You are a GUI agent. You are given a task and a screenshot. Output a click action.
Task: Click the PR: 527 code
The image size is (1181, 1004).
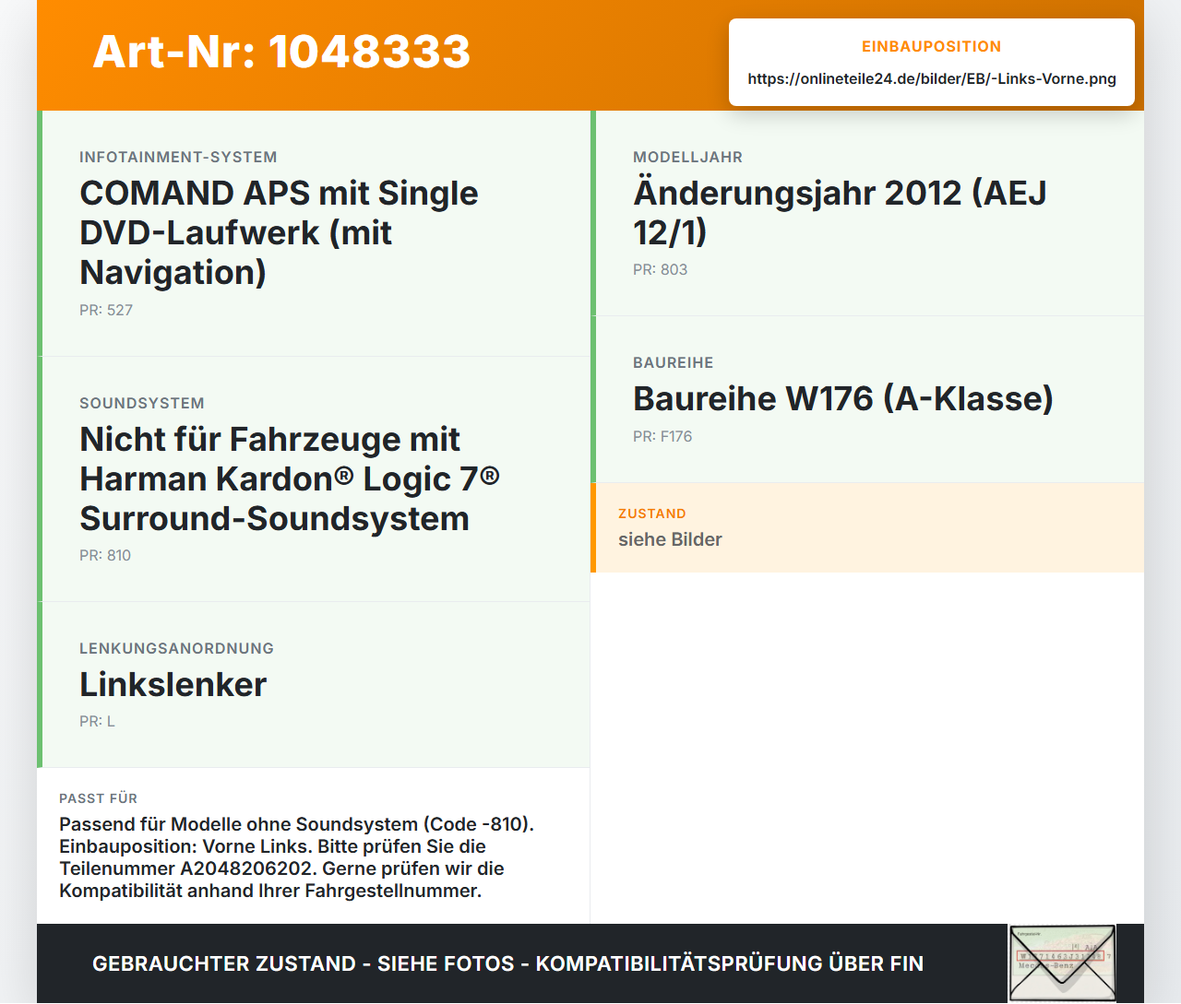tap(106, 310)
